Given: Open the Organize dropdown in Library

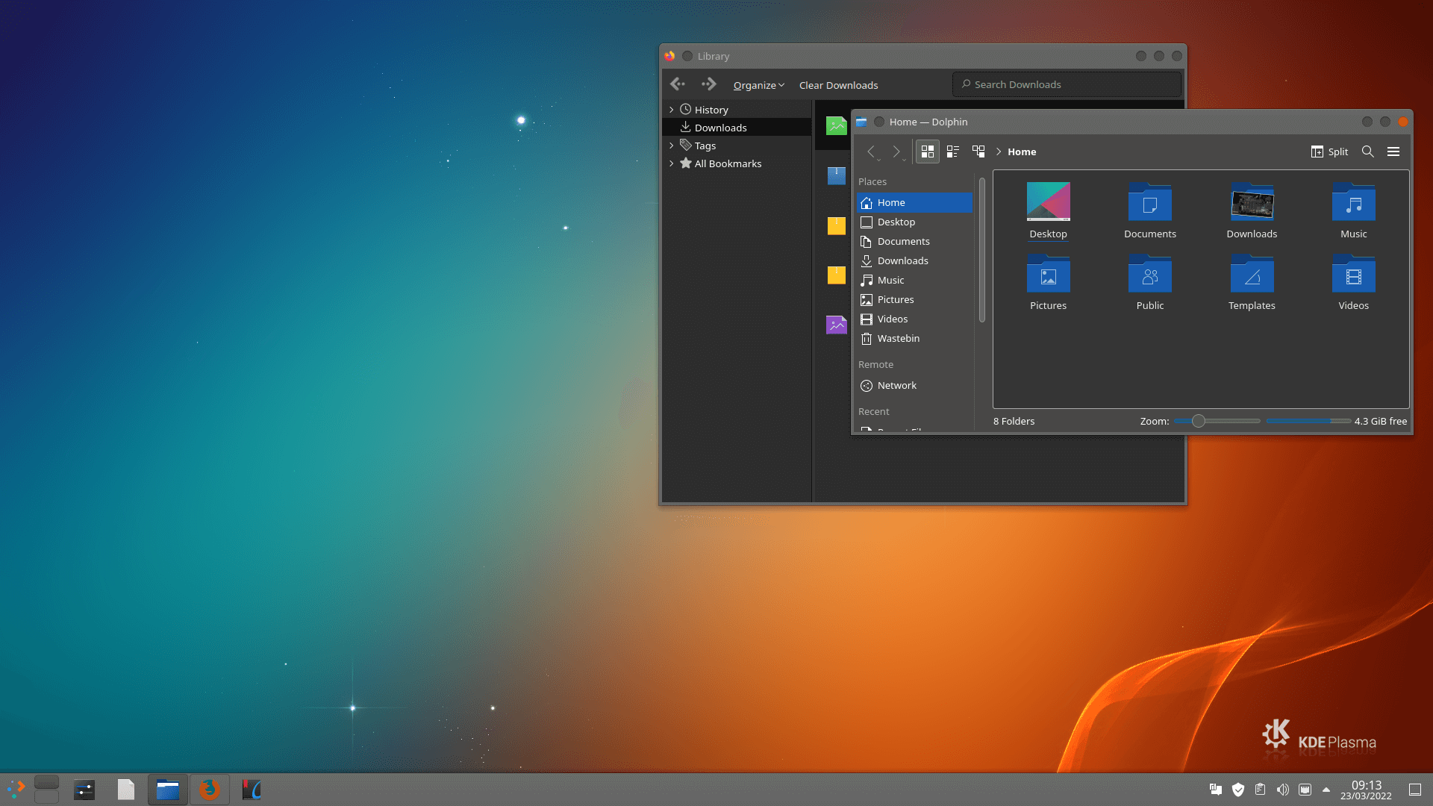Looking at the screenshot, I should (x=758, y=84).
